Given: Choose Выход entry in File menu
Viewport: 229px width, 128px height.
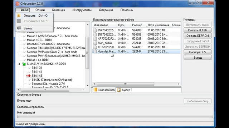Looking at the screenshot, I should [34, 28].
